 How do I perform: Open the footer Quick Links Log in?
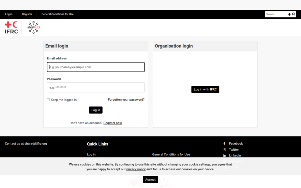point(91,154)
